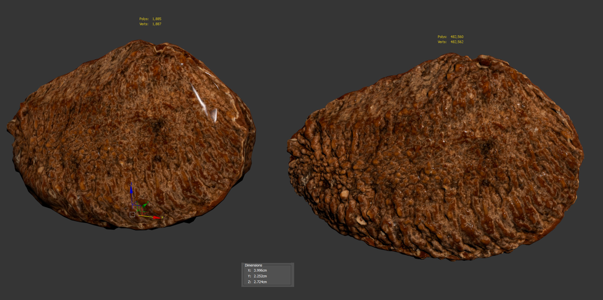
Task: Click the blue Z-axis arrow of the gizmo
Action: (x=131, y=190)
